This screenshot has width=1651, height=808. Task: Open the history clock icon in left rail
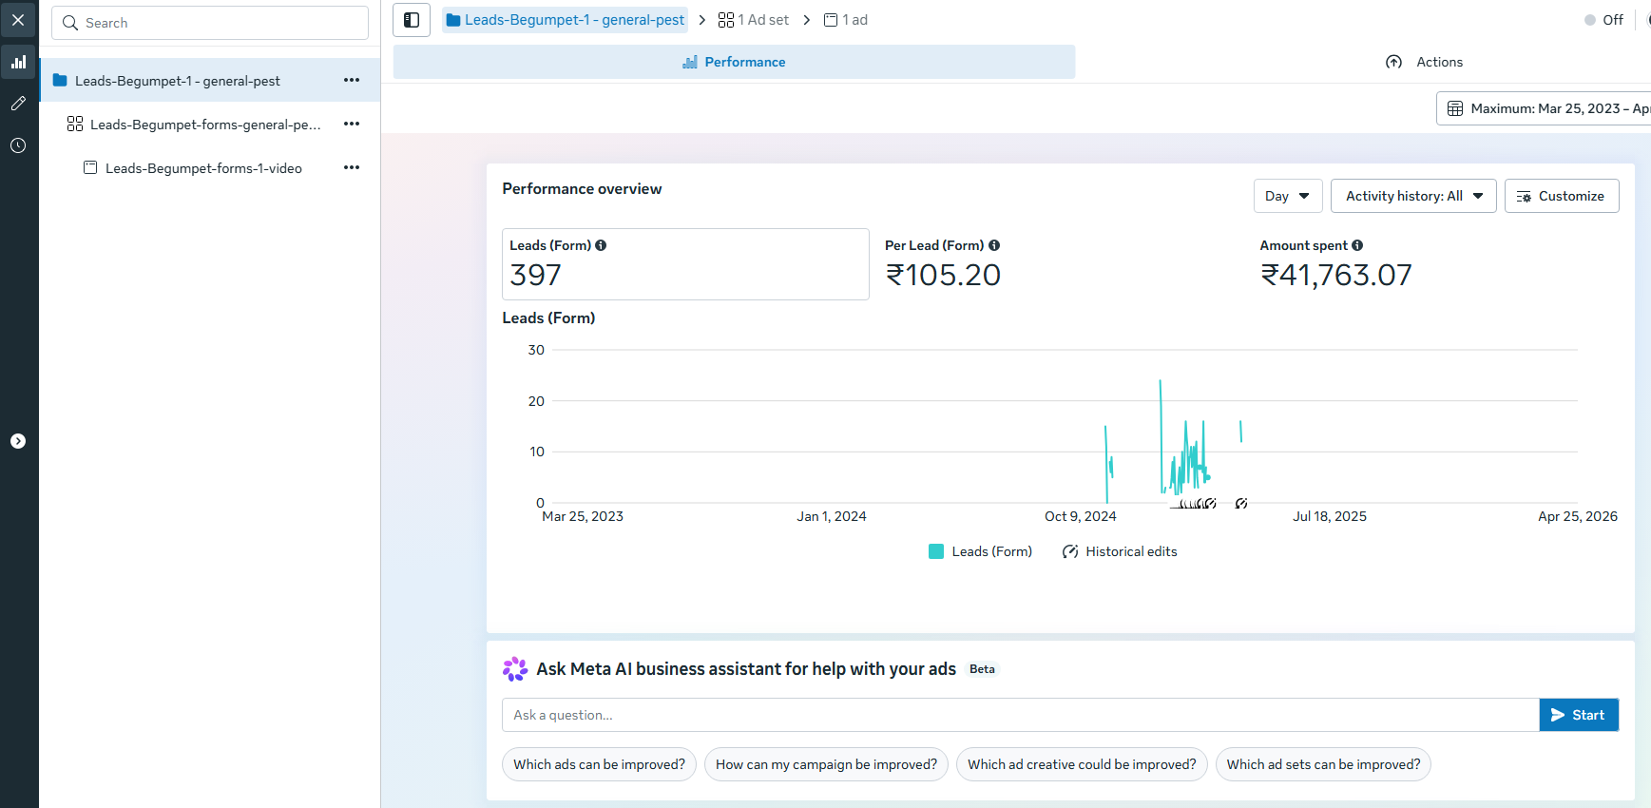point(18,145)
